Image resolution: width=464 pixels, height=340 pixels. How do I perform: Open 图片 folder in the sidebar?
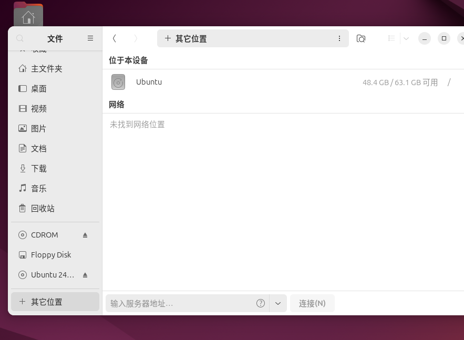click(x=55, y=129)
